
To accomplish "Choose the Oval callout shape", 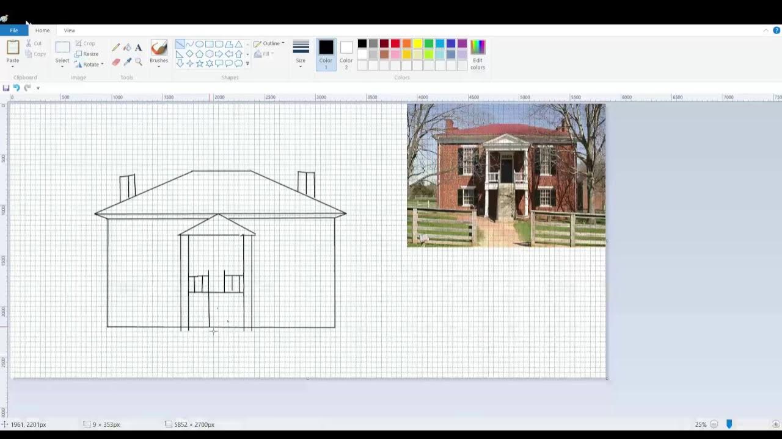I will coord(228,63).
